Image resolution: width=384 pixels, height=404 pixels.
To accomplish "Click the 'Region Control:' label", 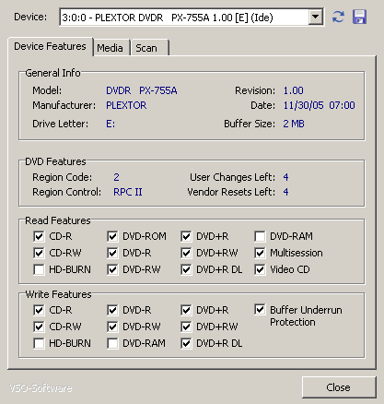I will click(67, 192).
